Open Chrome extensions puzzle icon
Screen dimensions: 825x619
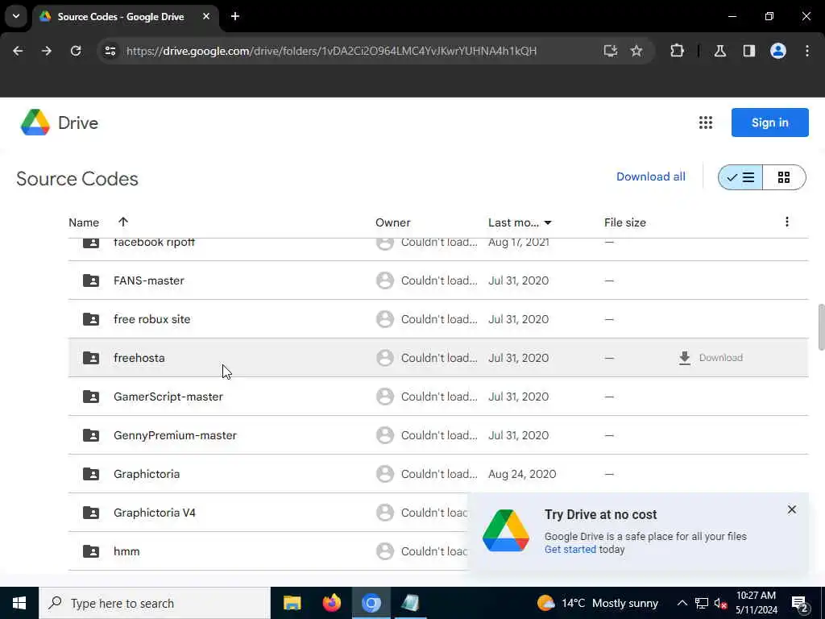[678, 51]
